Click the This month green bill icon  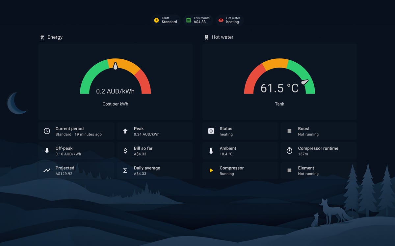(188, 20)
